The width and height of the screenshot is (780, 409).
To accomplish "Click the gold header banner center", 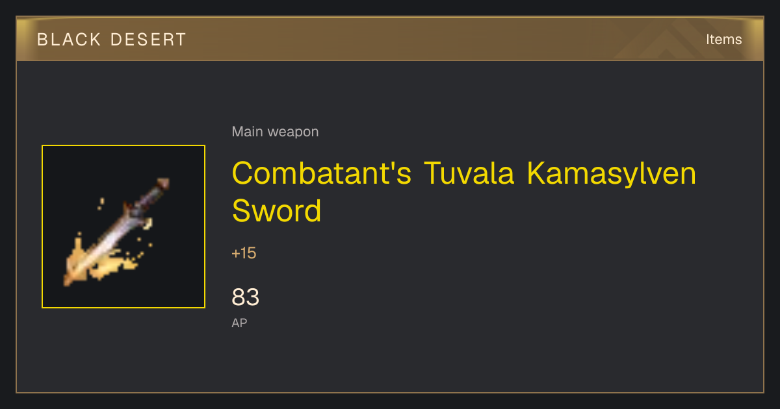I will click(x=390, y=39).
